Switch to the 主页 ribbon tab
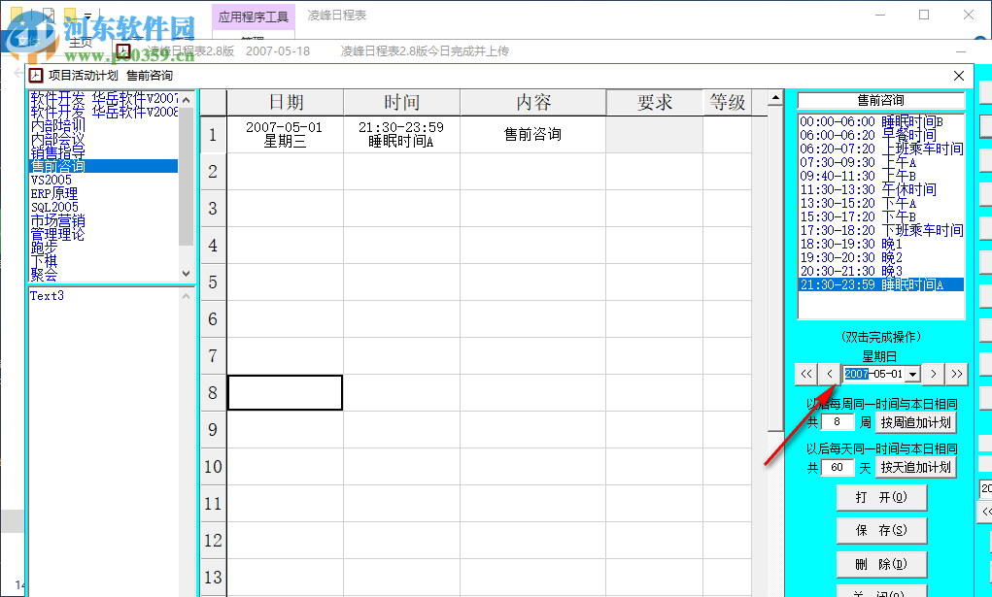This screenshot has width=992, height=597. [81, 42]
